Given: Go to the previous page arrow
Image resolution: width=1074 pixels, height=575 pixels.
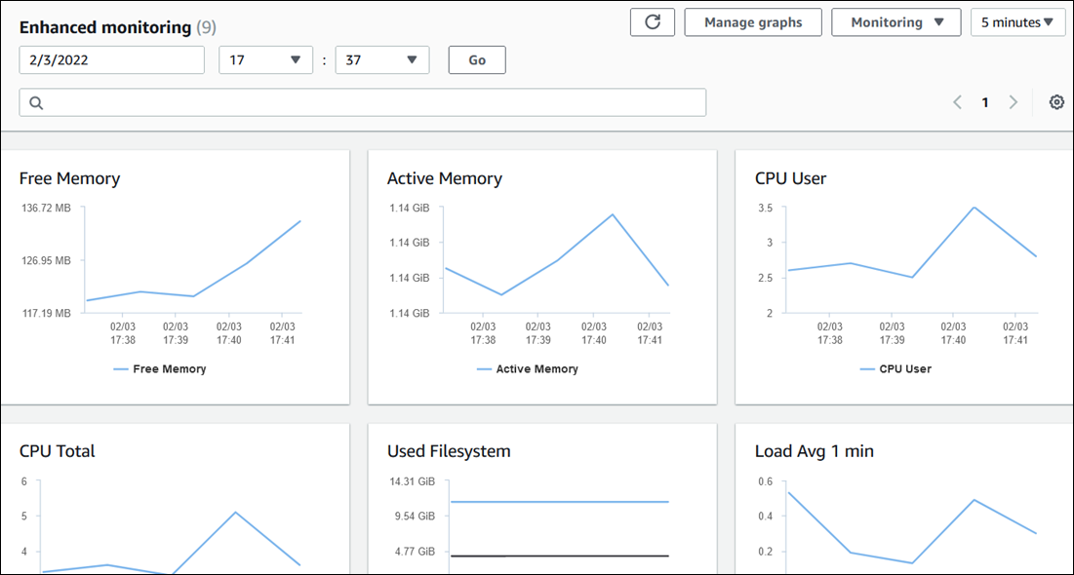Looking at the screenshot, I should click(x=957, y=102).
